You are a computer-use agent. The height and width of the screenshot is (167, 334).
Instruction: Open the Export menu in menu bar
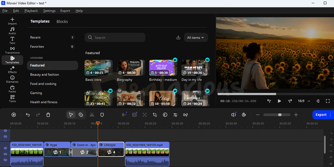(x=65, y=11)
